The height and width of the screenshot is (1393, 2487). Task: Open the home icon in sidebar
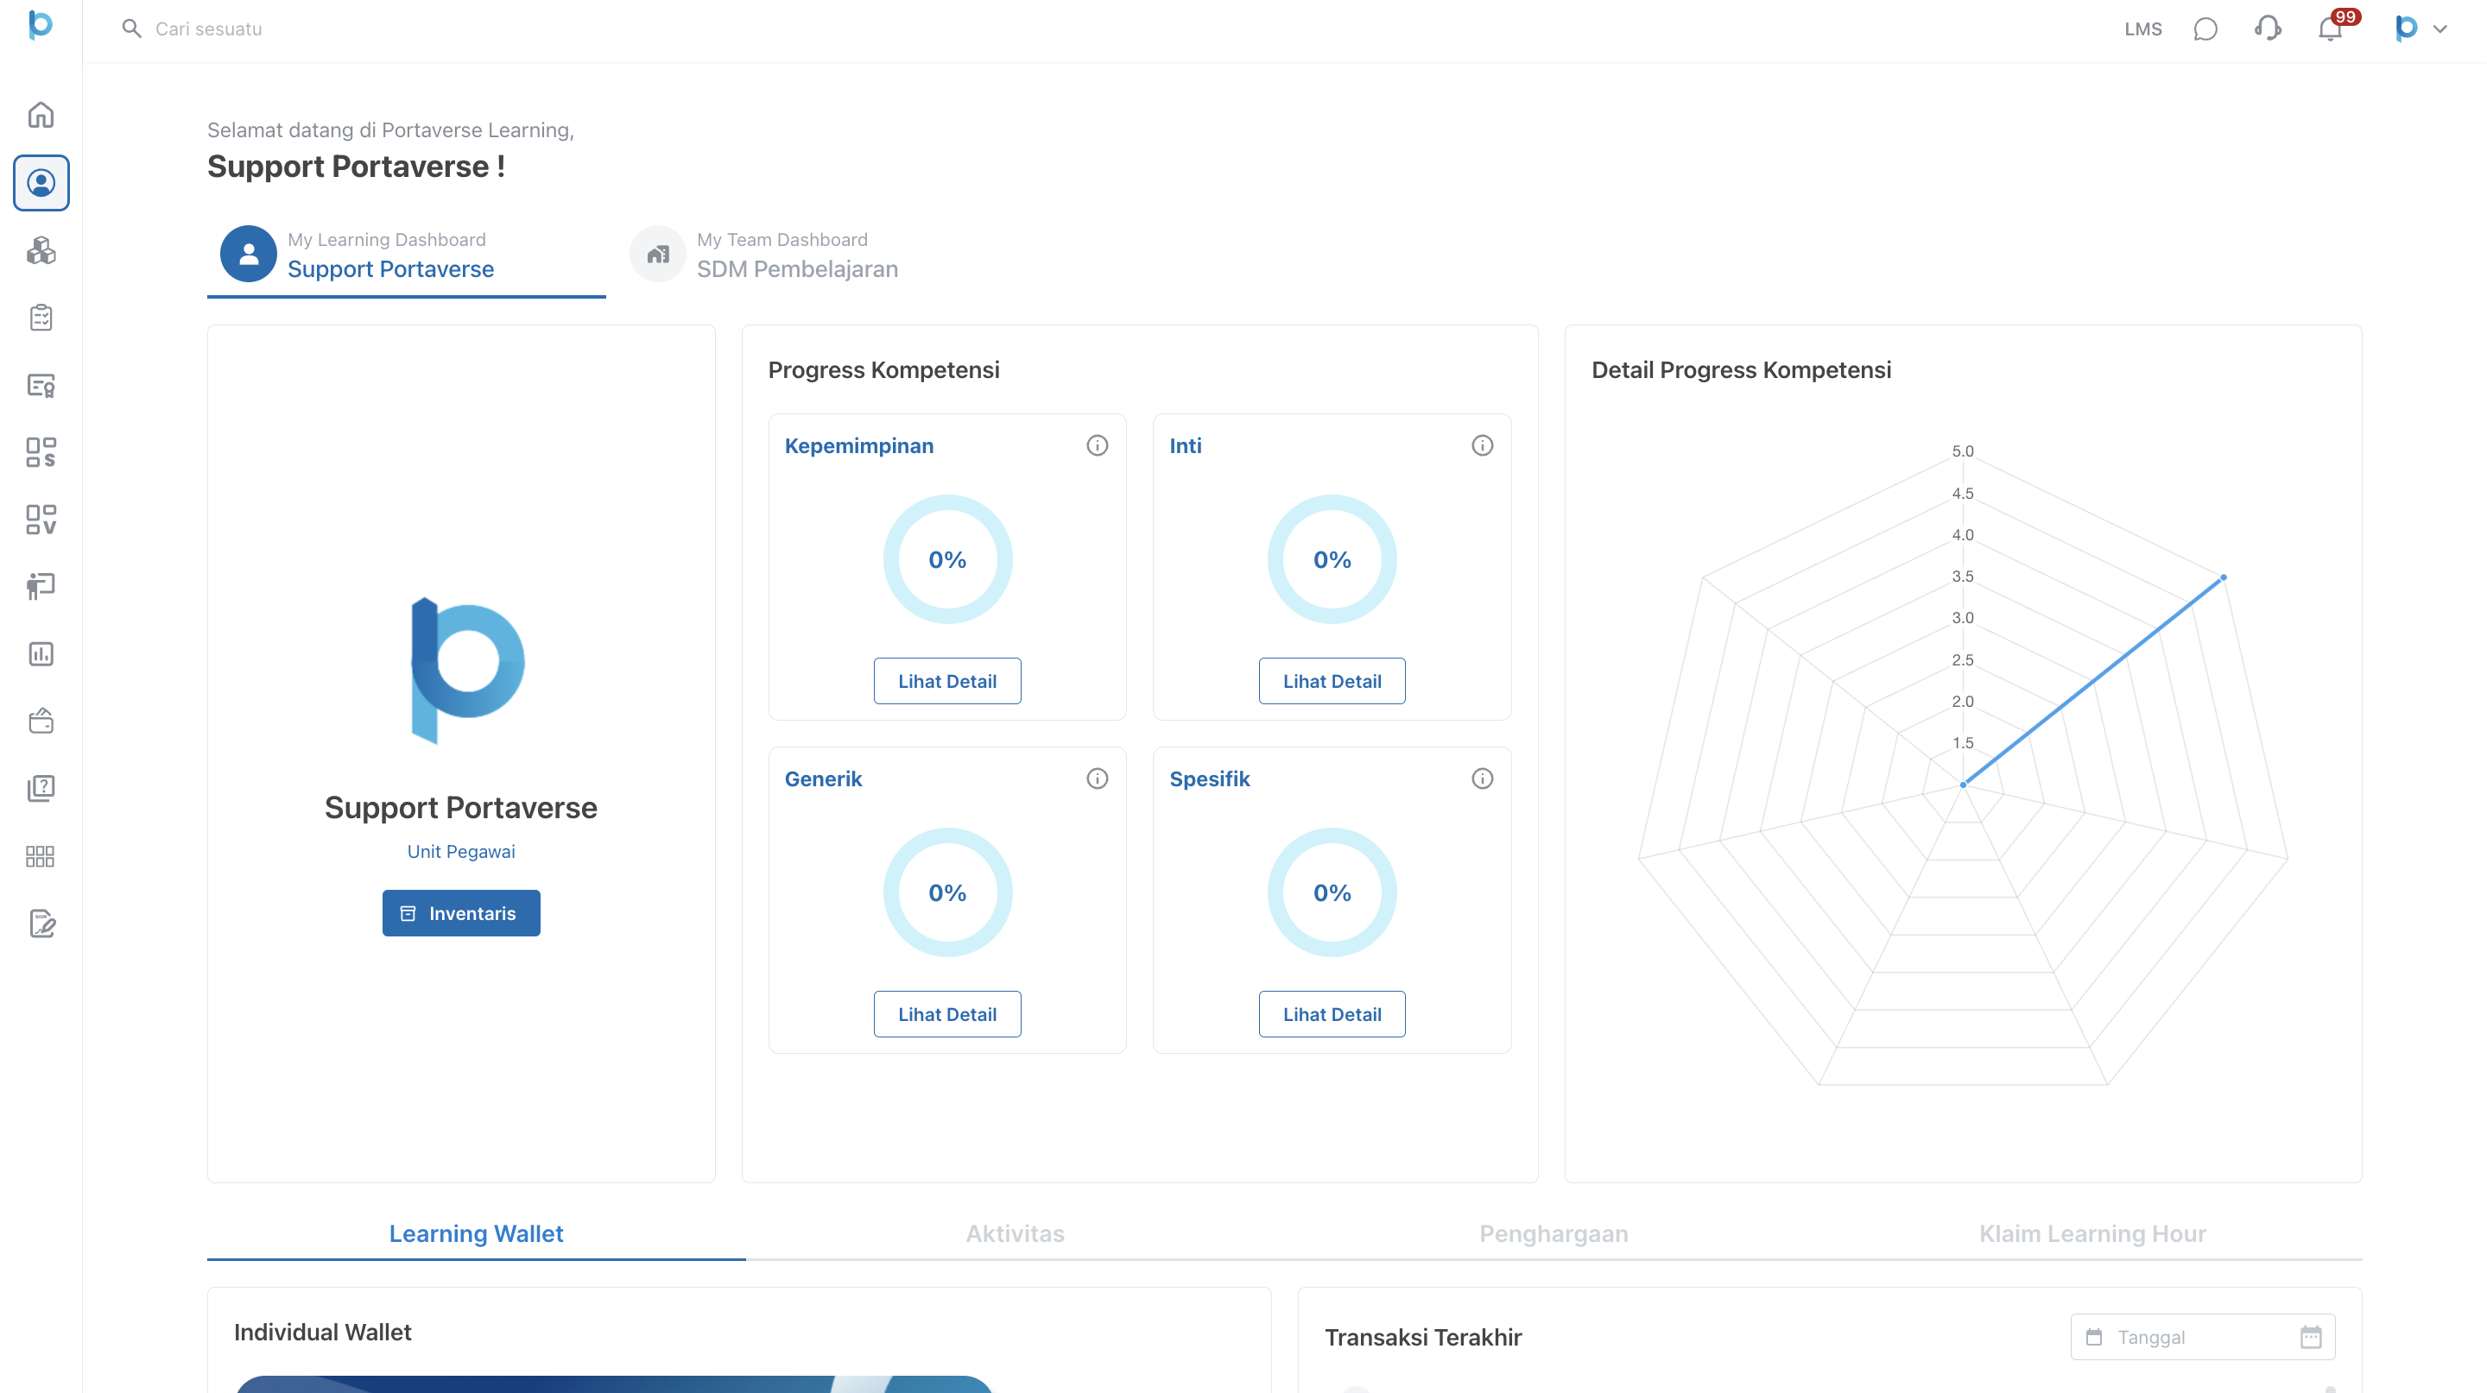[41, 115]
